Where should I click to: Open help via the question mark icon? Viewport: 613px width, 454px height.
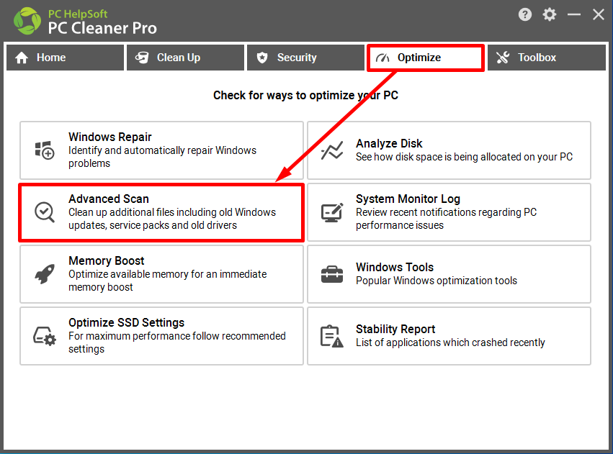[525, 15]
